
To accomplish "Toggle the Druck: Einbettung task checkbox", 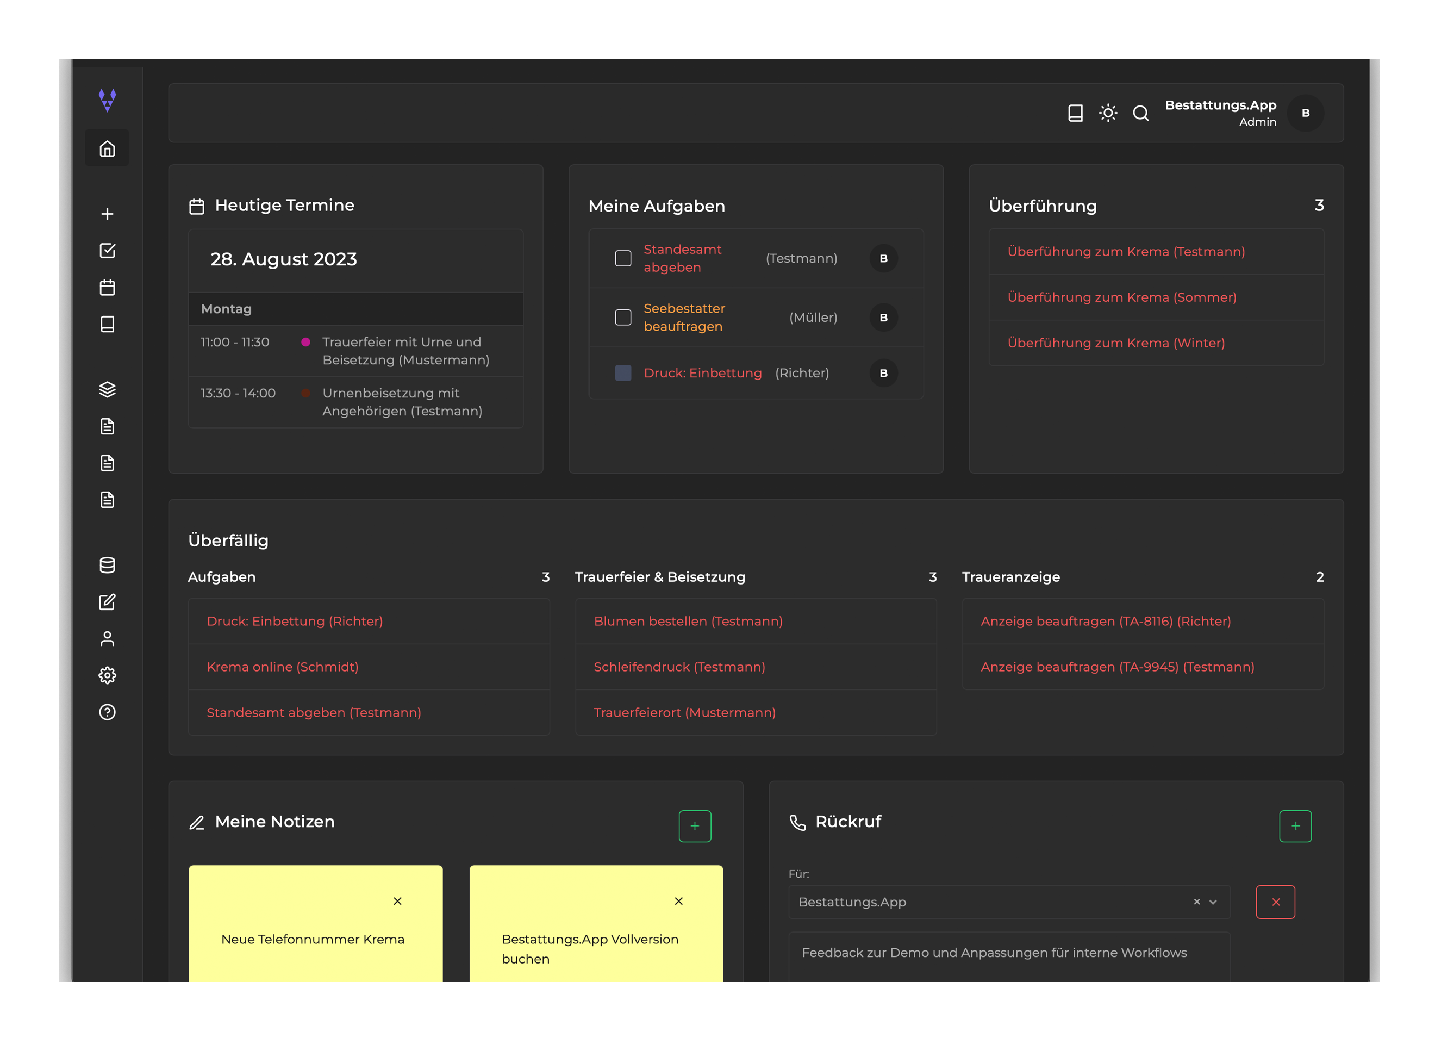I will [x=623, y=373].
